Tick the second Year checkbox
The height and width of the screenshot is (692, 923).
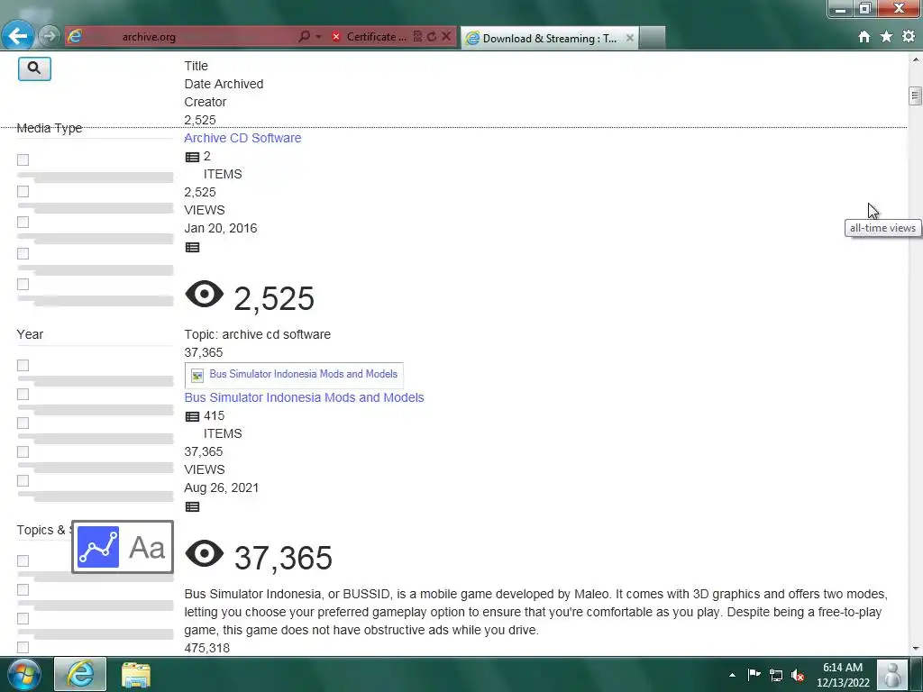click(x=23, y=395)
